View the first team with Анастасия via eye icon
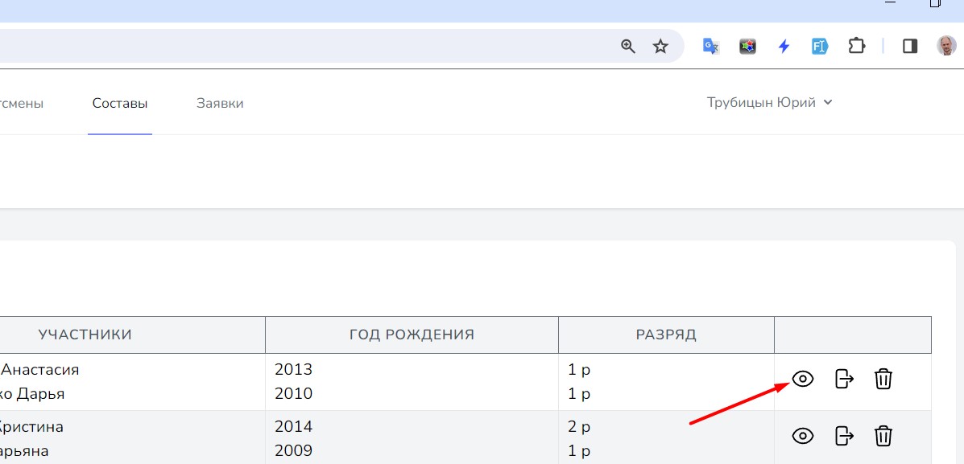 pos(803,379)
